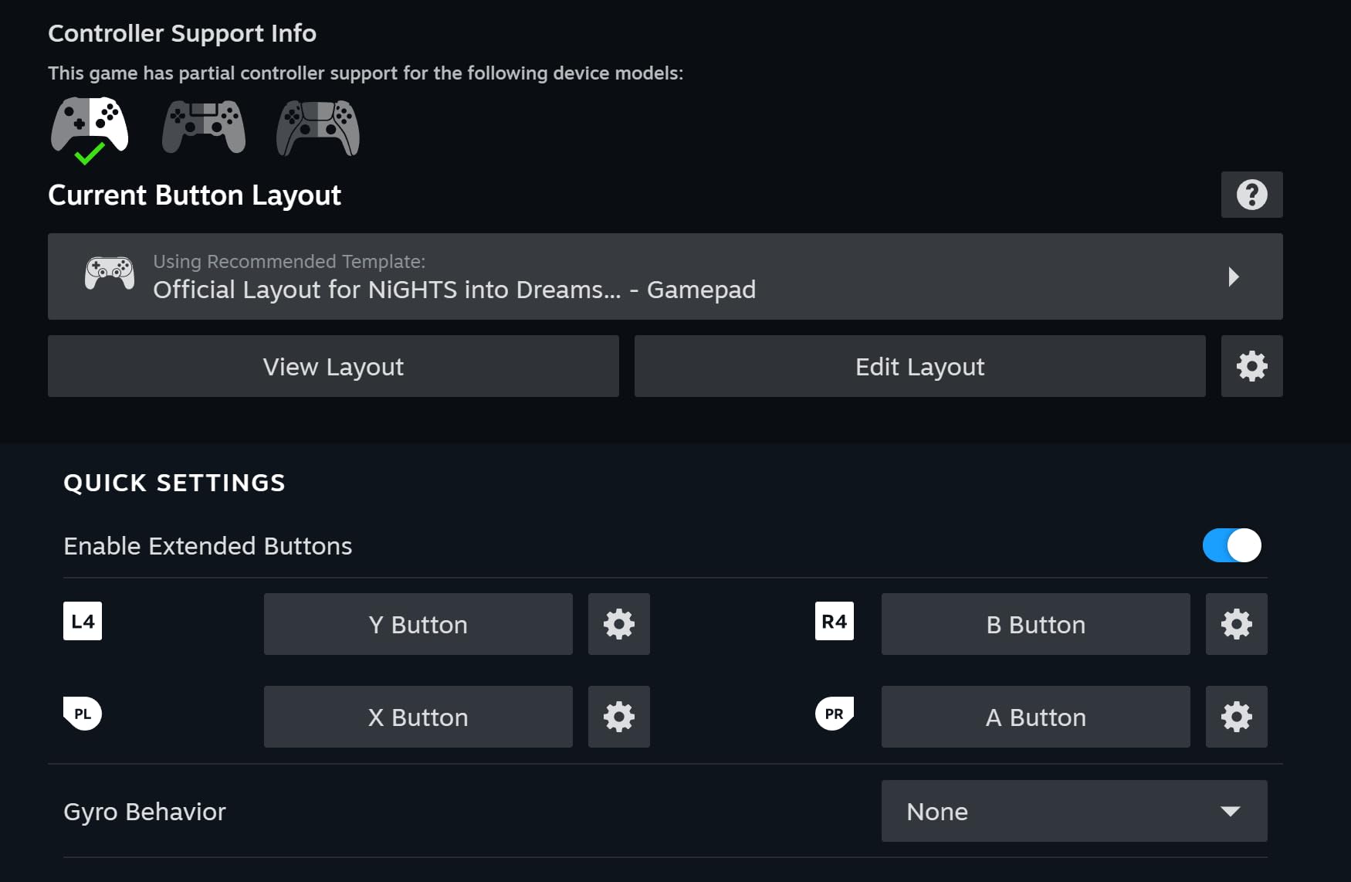Click the Xbox controller icon with green checkmark
1351x882 pixels.
pyautogui.click(x=90, y=127)
